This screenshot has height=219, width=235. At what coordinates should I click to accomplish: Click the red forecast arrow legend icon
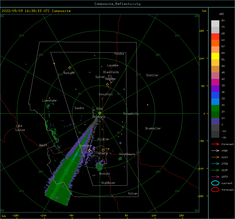tap(215, 144)
